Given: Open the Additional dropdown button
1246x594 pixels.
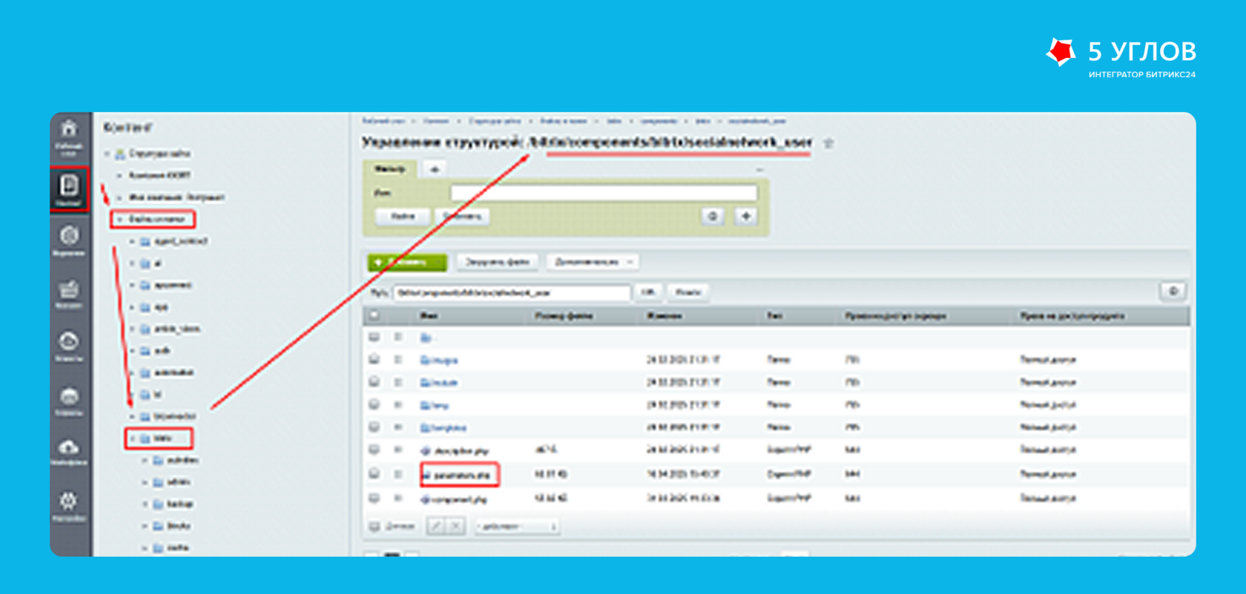Looking at the screenshot, I should tap(593, 262).
